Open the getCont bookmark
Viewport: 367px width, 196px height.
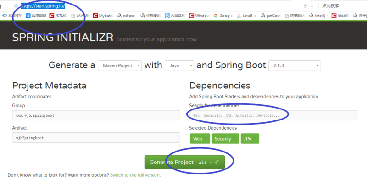[271, 16]
